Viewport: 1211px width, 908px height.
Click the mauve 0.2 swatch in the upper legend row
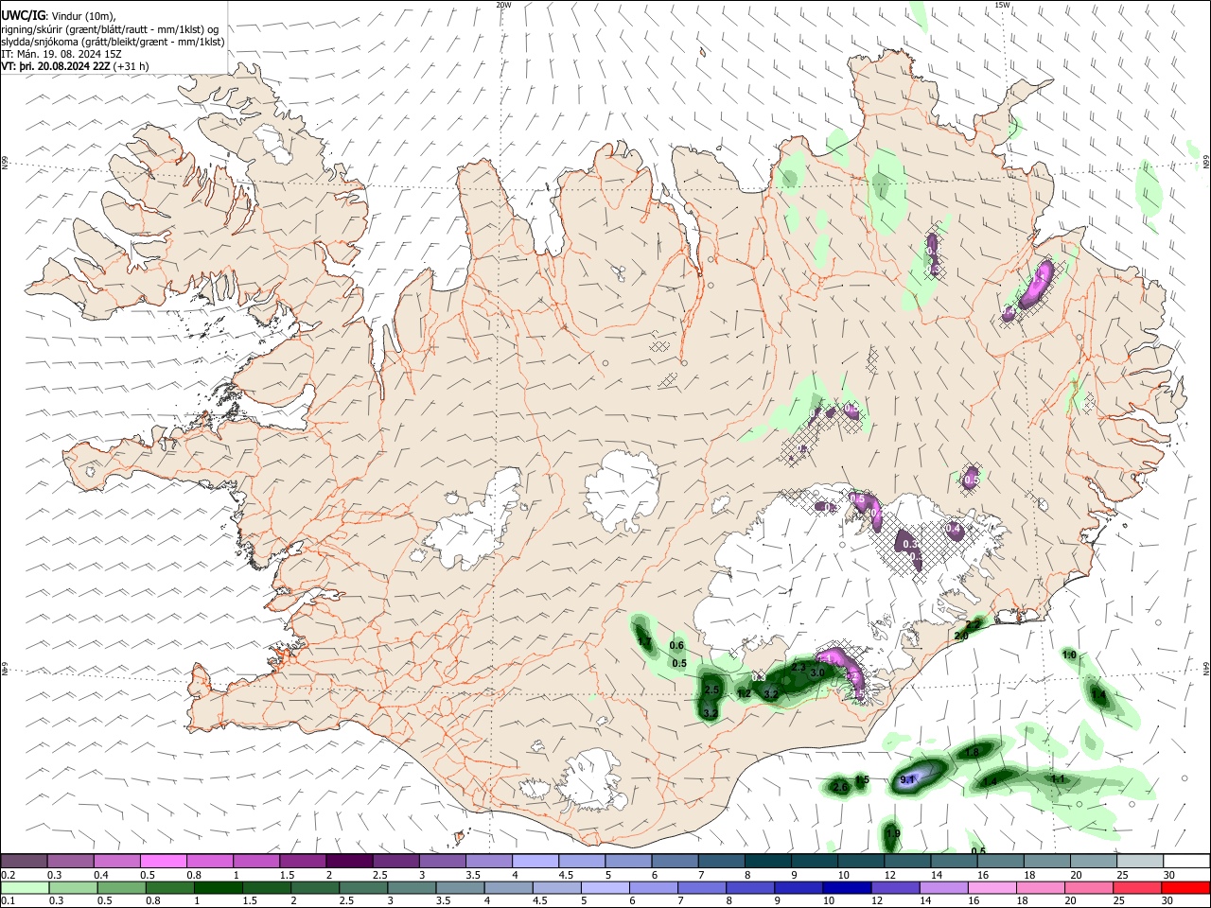click(x=24, y=862)
